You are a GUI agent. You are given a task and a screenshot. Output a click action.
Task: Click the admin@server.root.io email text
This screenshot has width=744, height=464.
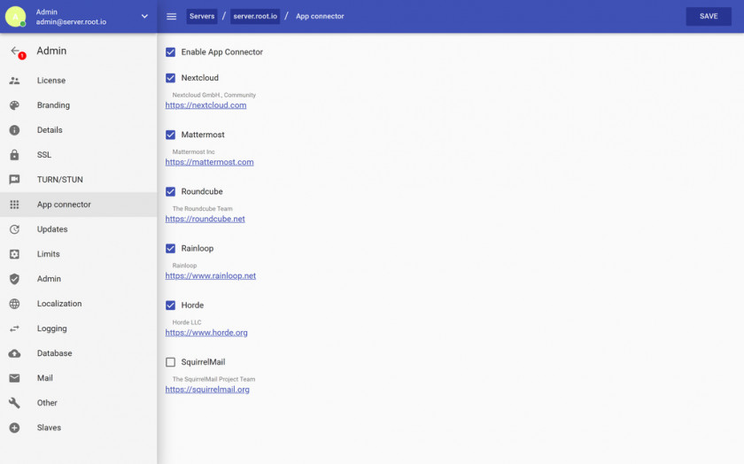pyautogui.click(x=71, y=22)
